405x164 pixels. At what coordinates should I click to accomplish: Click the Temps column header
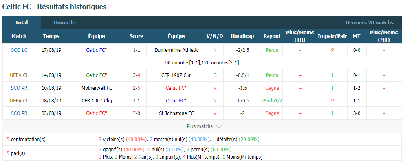(51, 36)
